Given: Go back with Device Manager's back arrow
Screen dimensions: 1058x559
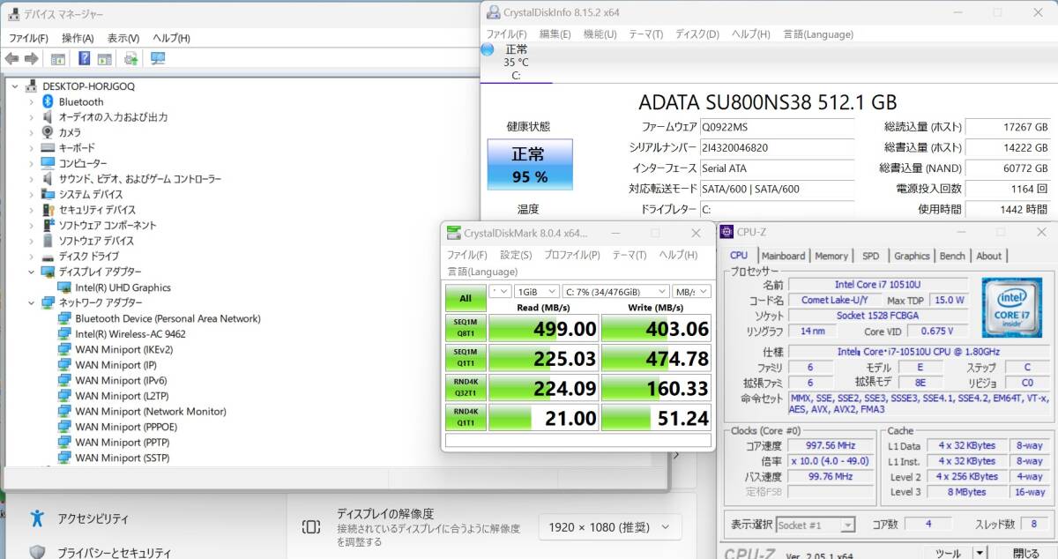Looking at the screenshot, I should click(11, 59).
